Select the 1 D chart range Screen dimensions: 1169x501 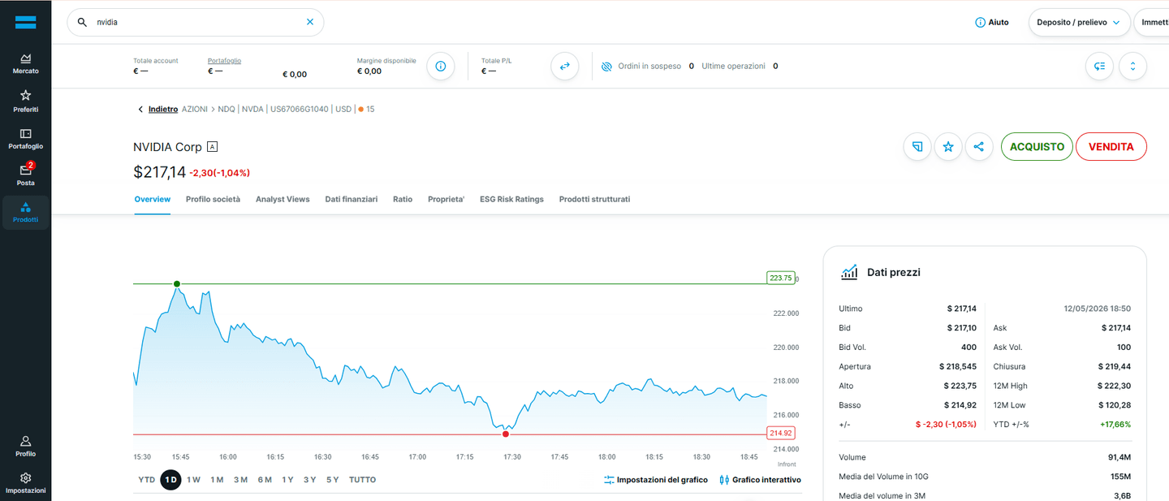170,480
